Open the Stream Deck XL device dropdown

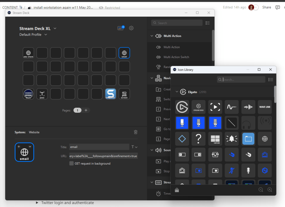pos(55,28)
